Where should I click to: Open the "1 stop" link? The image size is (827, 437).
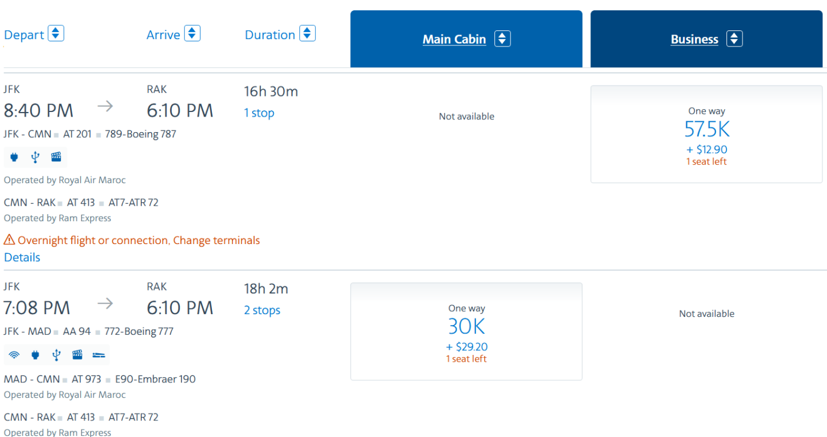[x=259, y=113]
